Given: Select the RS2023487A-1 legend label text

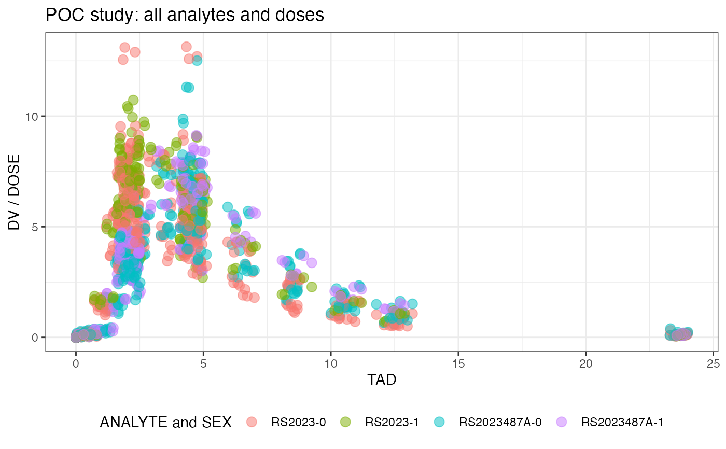Looking at the screenshot, I should [622, 423].
